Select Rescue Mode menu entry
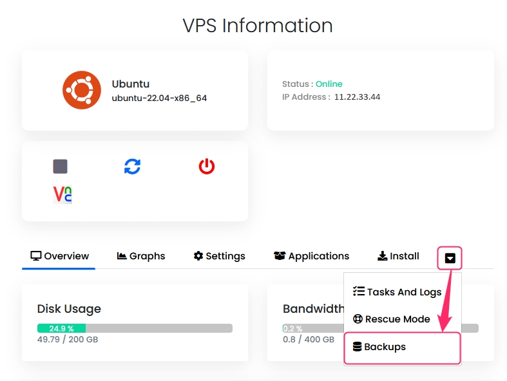 click(x=391, y=319)
